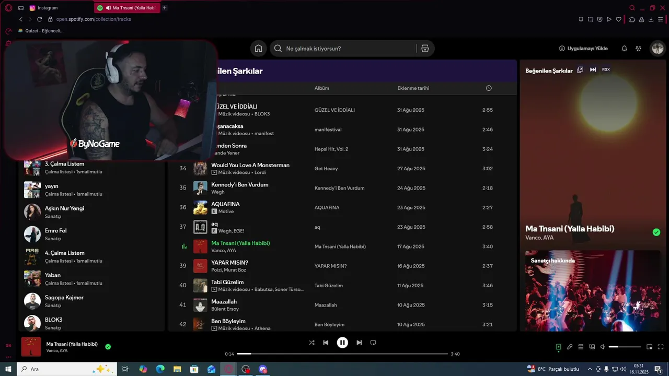Screen dimensions: 669x376
Task: Open Microsoft Edge from taskbar
Action: pos(160,369)
